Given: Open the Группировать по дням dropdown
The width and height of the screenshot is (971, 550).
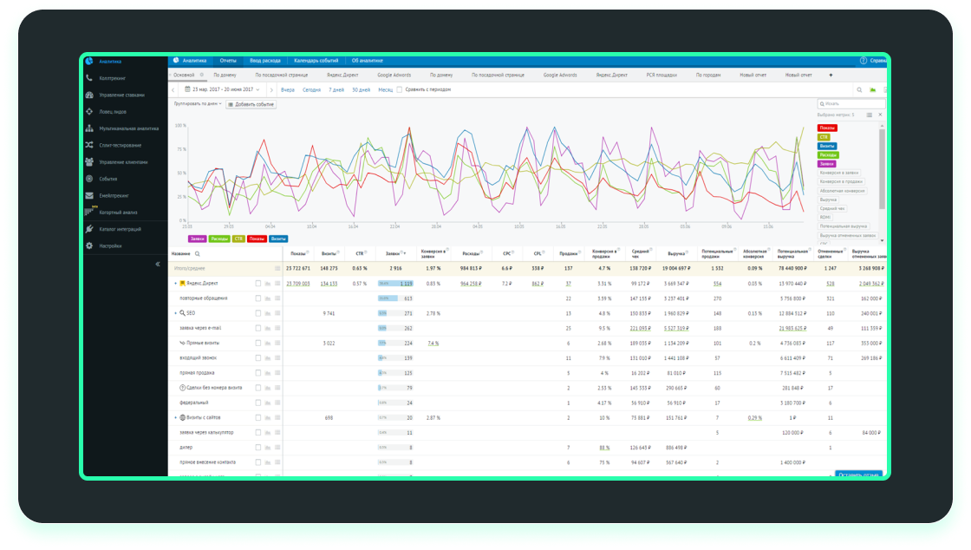Looking at the screenshot, I should 198,104.
